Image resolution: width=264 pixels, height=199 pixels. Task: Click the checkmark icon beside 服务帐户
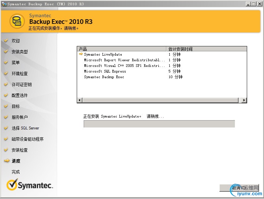(6, 117)
